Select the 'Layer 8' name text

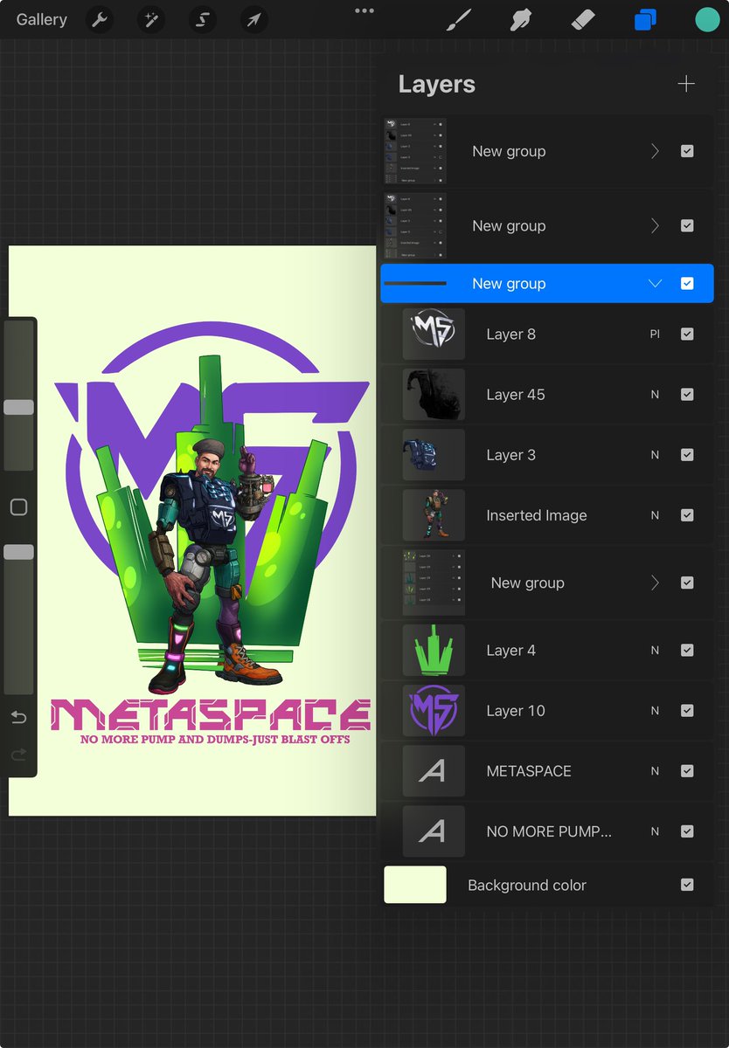tap(511, 334)
